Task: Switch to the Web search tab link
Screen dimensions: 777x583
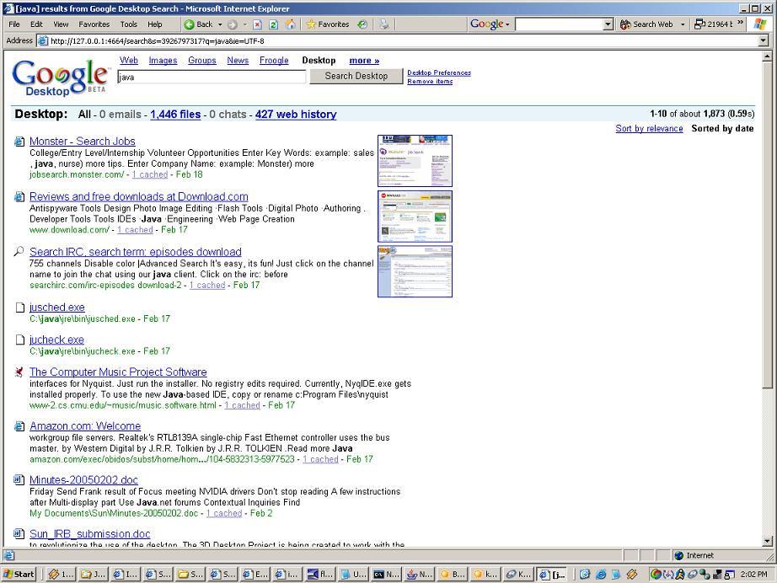Action: pyautogui.click(x=129, y=61)
